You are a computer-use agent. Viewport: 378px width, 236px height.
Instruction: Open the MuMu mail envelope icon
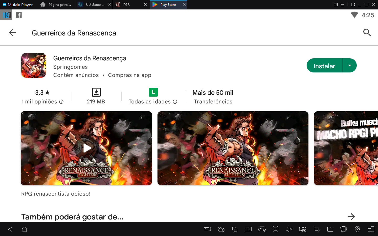(335, 5)
